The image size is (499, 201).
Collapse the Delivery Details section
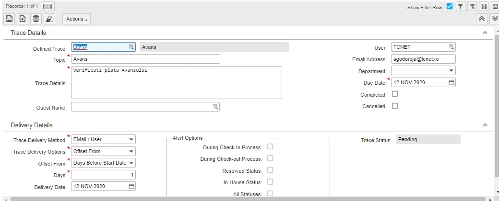point(485,125)
